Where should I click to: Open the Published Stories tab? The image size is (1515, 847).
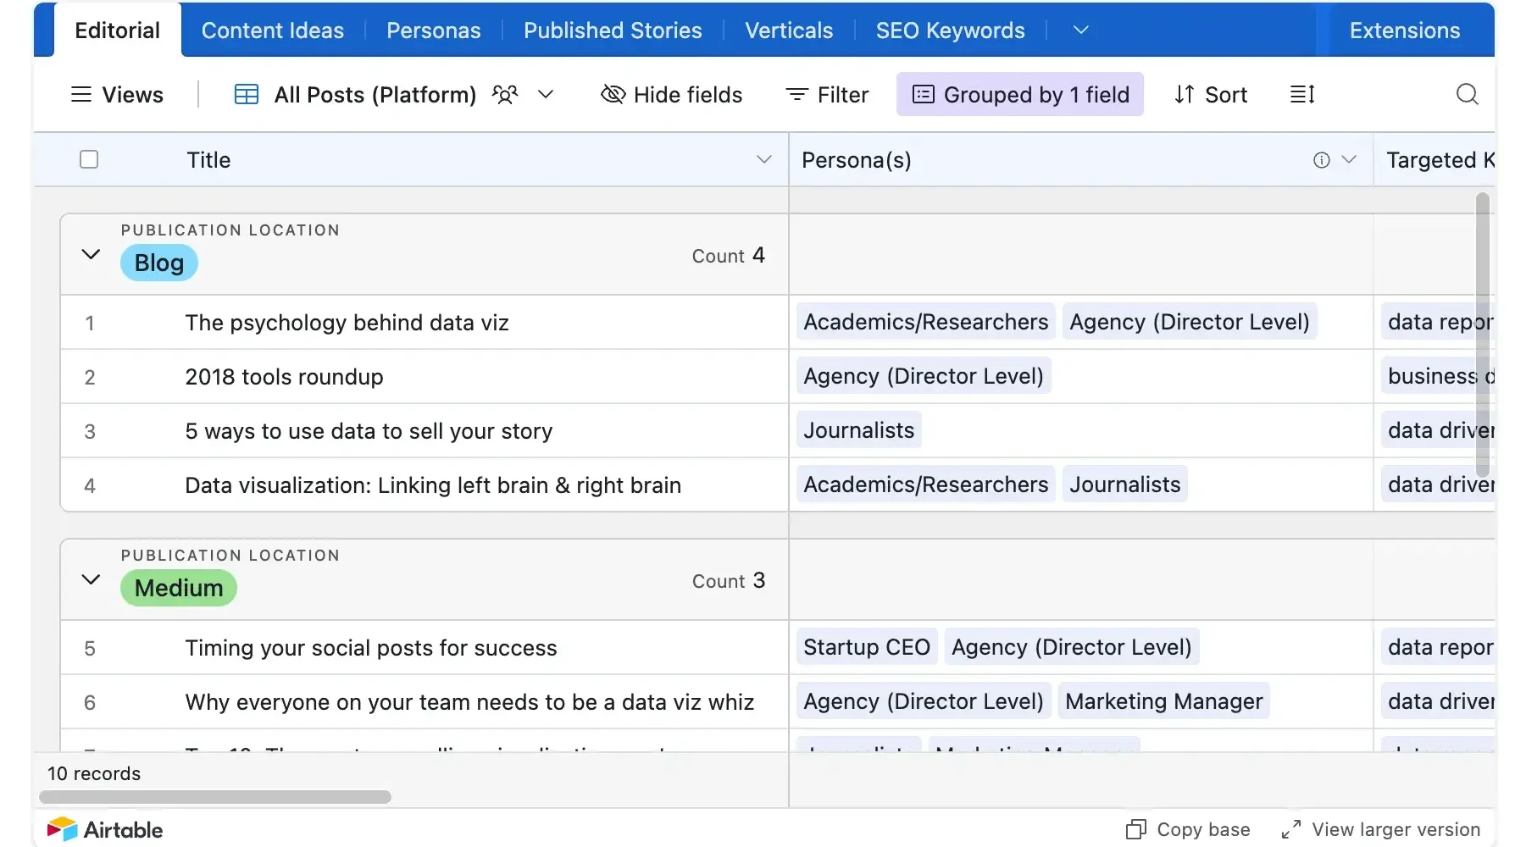click(x=613, y=30)
